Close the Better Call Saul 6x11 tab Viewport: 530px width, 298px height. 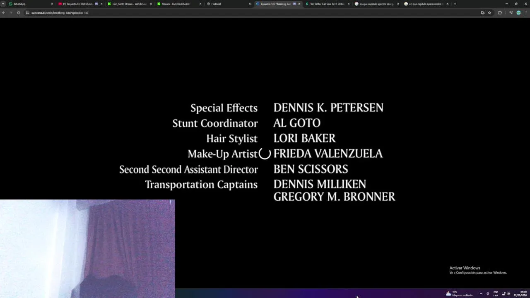click(349, 4)
